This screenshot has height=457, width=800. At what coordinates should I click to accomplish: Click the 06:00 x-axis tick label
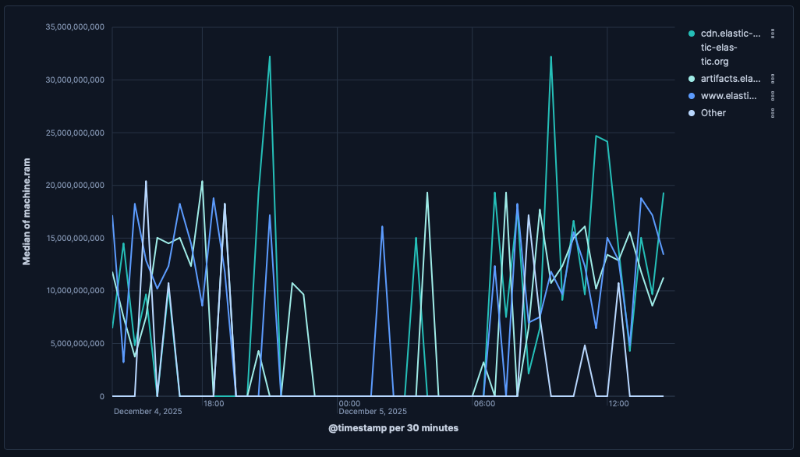point(483,403)
